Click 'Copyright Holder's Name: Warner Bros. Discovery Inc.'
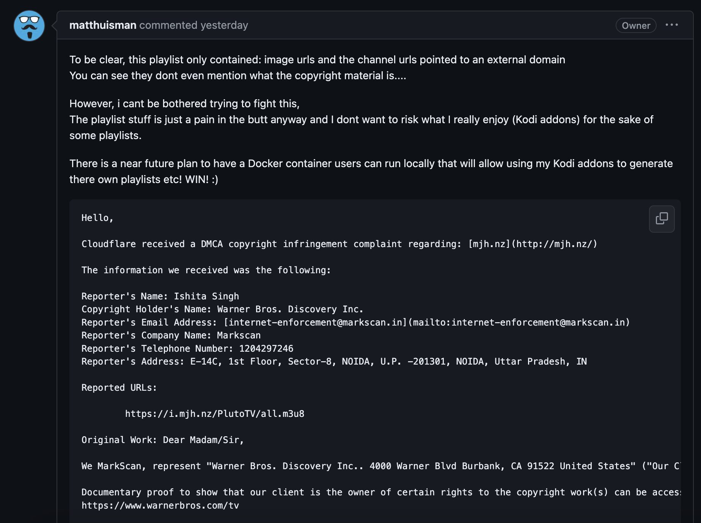 tap(222, 309)
